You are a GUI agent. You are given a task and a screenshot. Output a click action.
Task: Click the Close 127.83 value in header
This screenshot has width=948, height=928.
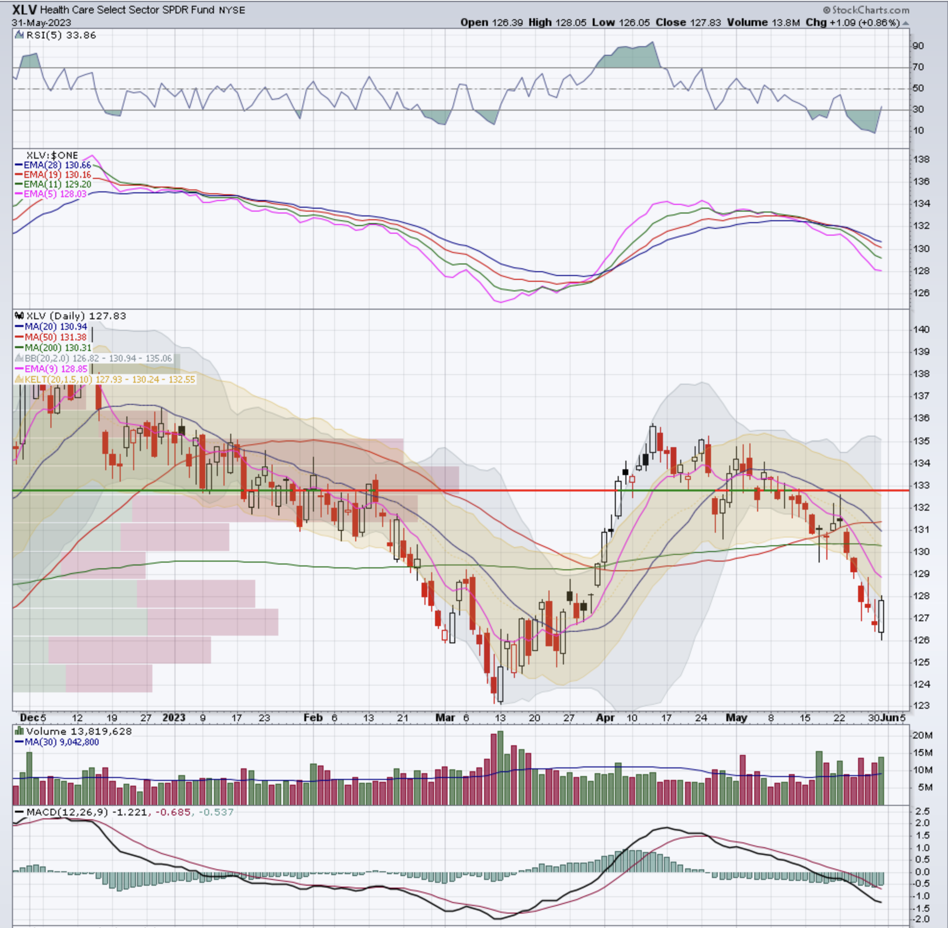[688, 23]
